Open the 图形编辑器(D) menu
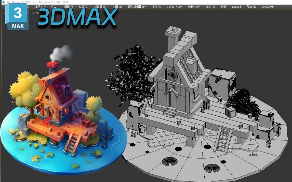 click(137, 7)
